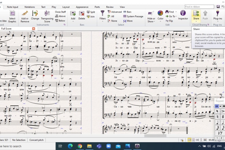
Task: Open the Instruments group dialog launcher
Action: (64, 25)
